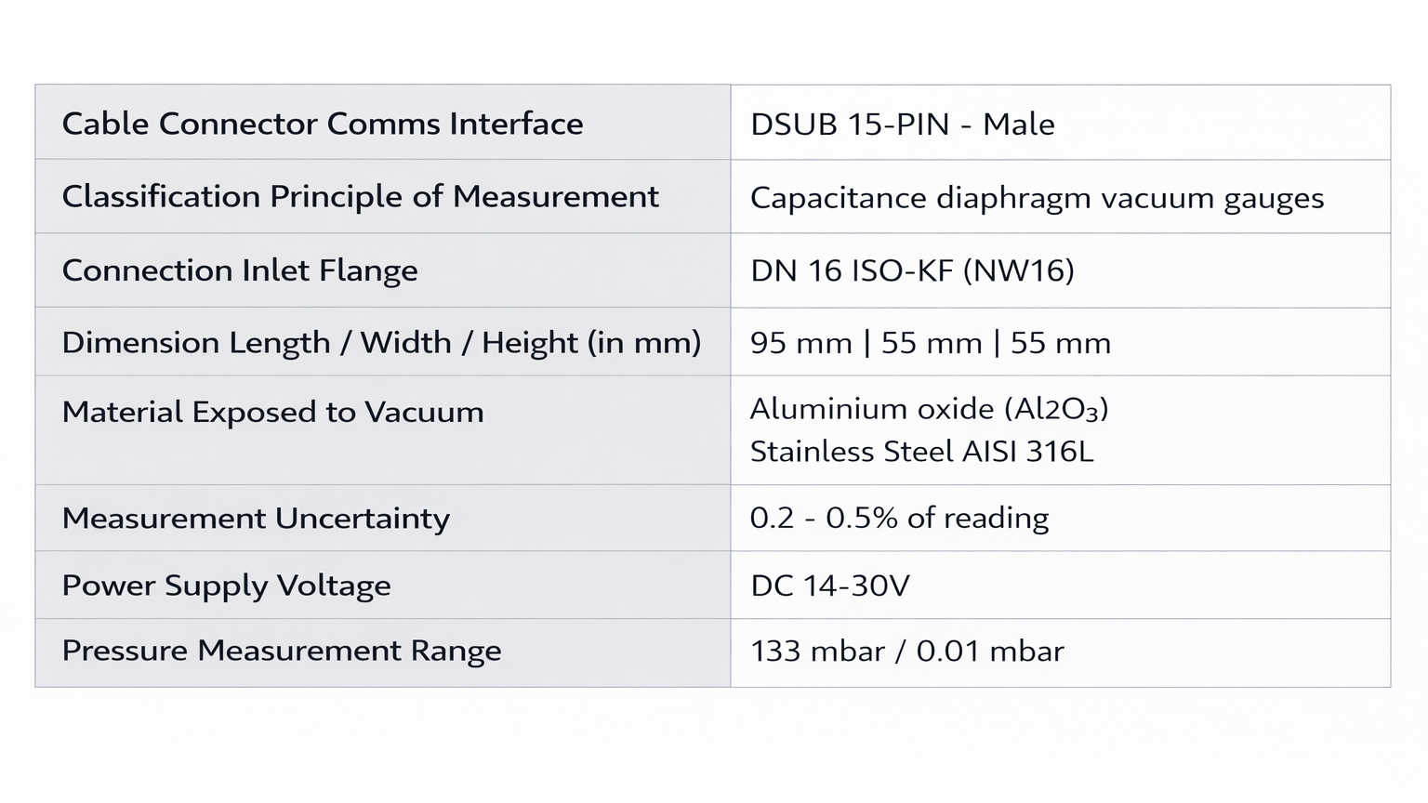The height and width of the screenshot is (803, 1428).
Task: Select the Dimension Length / Width / Height label
Action: click(x=381, y=343)
